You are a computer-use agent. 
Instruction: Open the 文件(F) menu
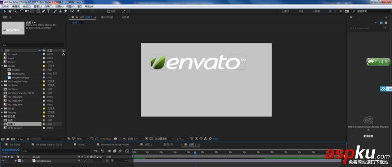(x=5, y=6)
